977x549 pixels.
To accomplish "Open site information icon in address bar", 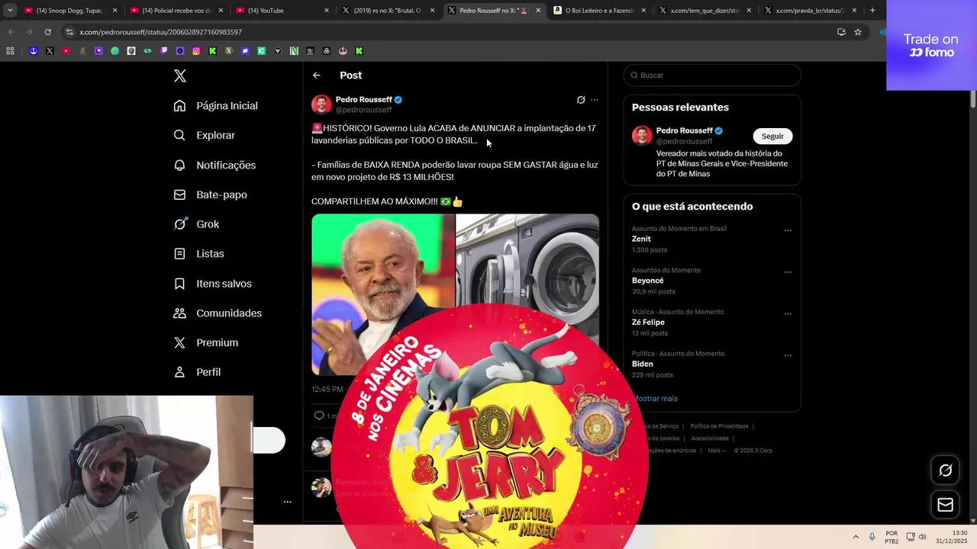I will 69,32.
